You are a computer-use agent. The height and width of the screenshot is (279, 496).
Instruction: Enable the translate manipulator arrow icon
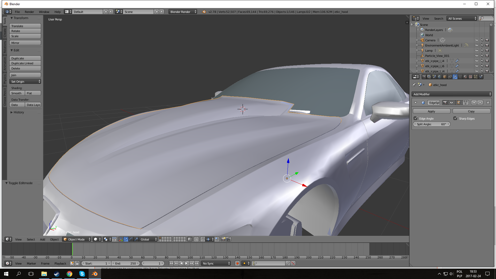126,239
